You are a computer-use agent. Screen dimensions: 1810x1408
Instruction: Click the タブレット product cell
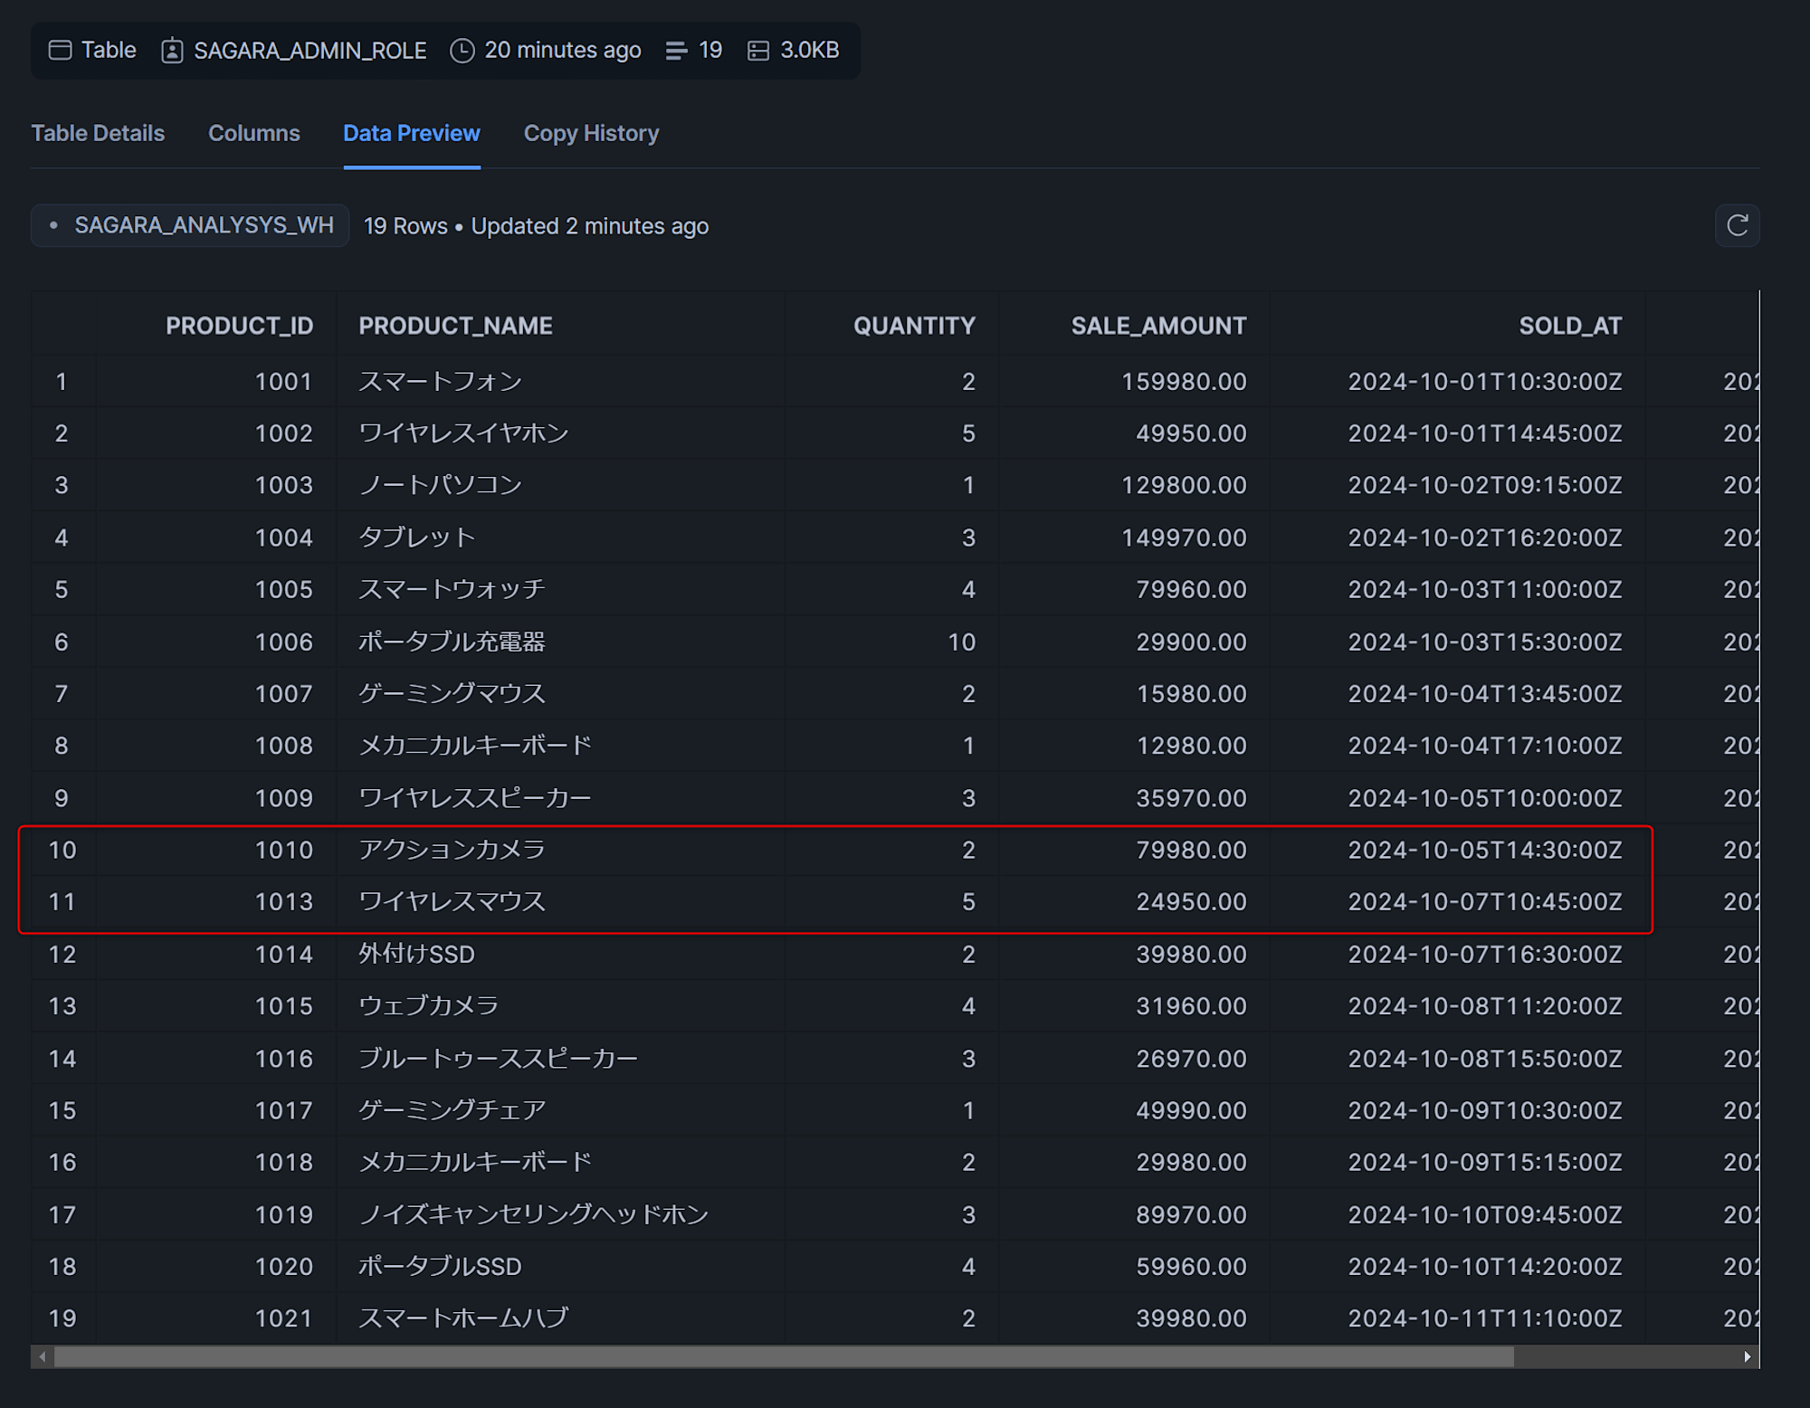[x=416, y=538]
